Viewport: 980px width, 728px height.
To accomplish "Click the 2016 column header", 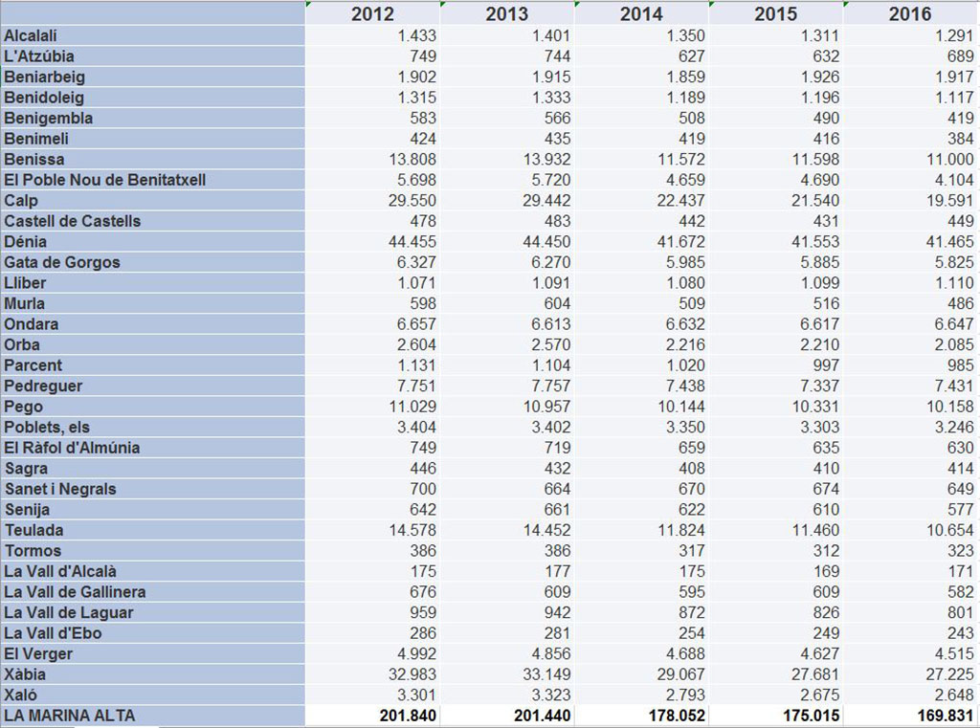I will 909,13.
